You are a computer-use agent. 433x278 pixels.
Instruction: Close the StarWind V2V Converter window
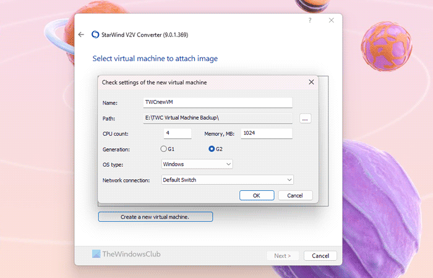[x=332, y=20]
